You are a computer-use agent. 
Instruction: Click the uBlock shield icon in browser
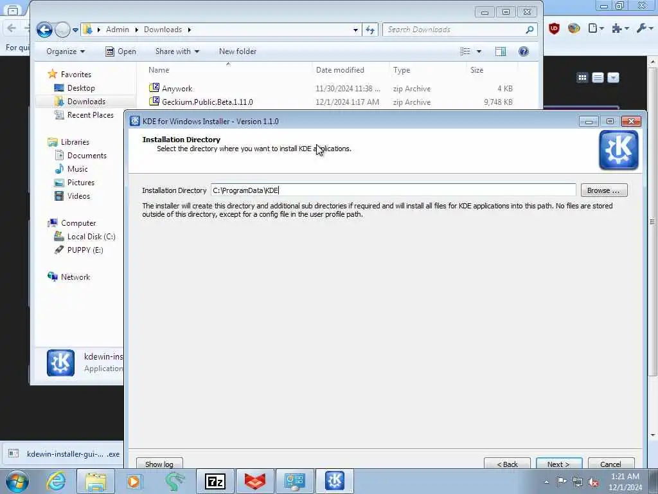554,28
